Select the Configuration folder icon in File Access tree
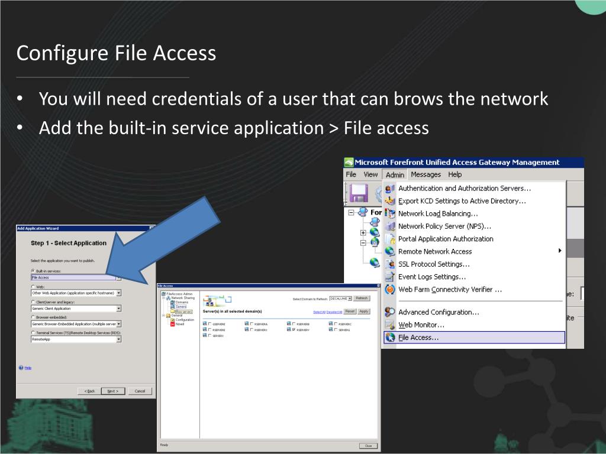The image size is (606, 454). coord(172,320)
